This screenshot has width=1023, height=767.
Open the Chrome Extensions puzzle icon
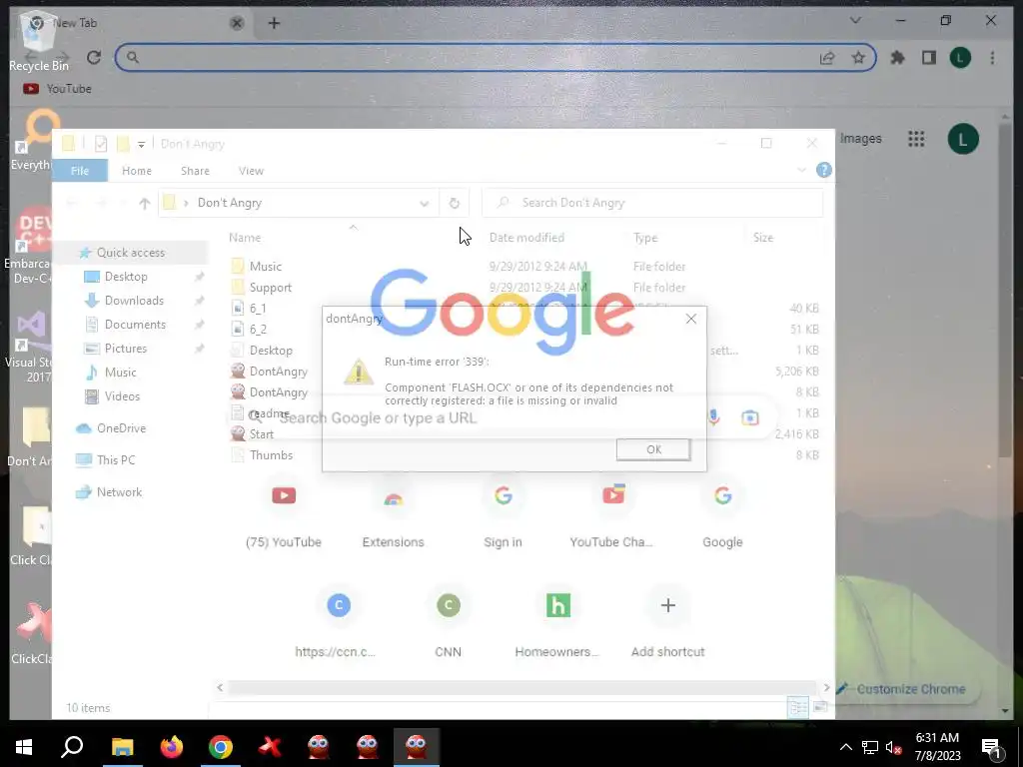(898, 58)
